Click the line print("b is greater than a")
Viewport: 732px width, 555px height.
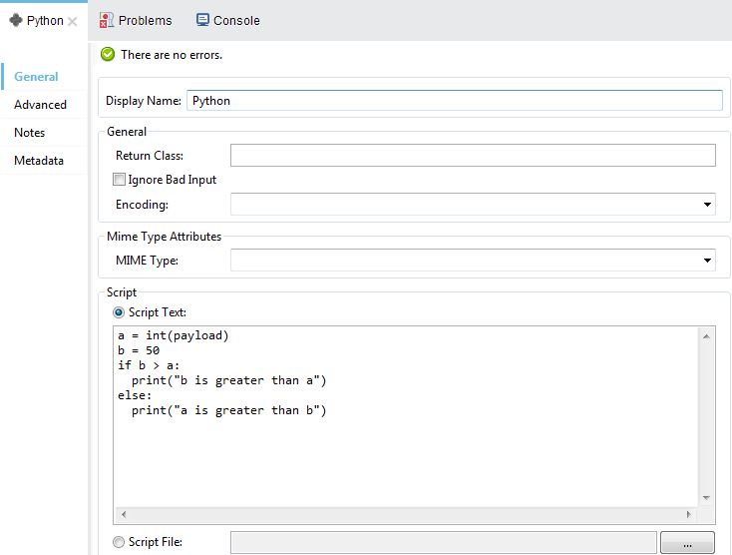tap(228, 380)
